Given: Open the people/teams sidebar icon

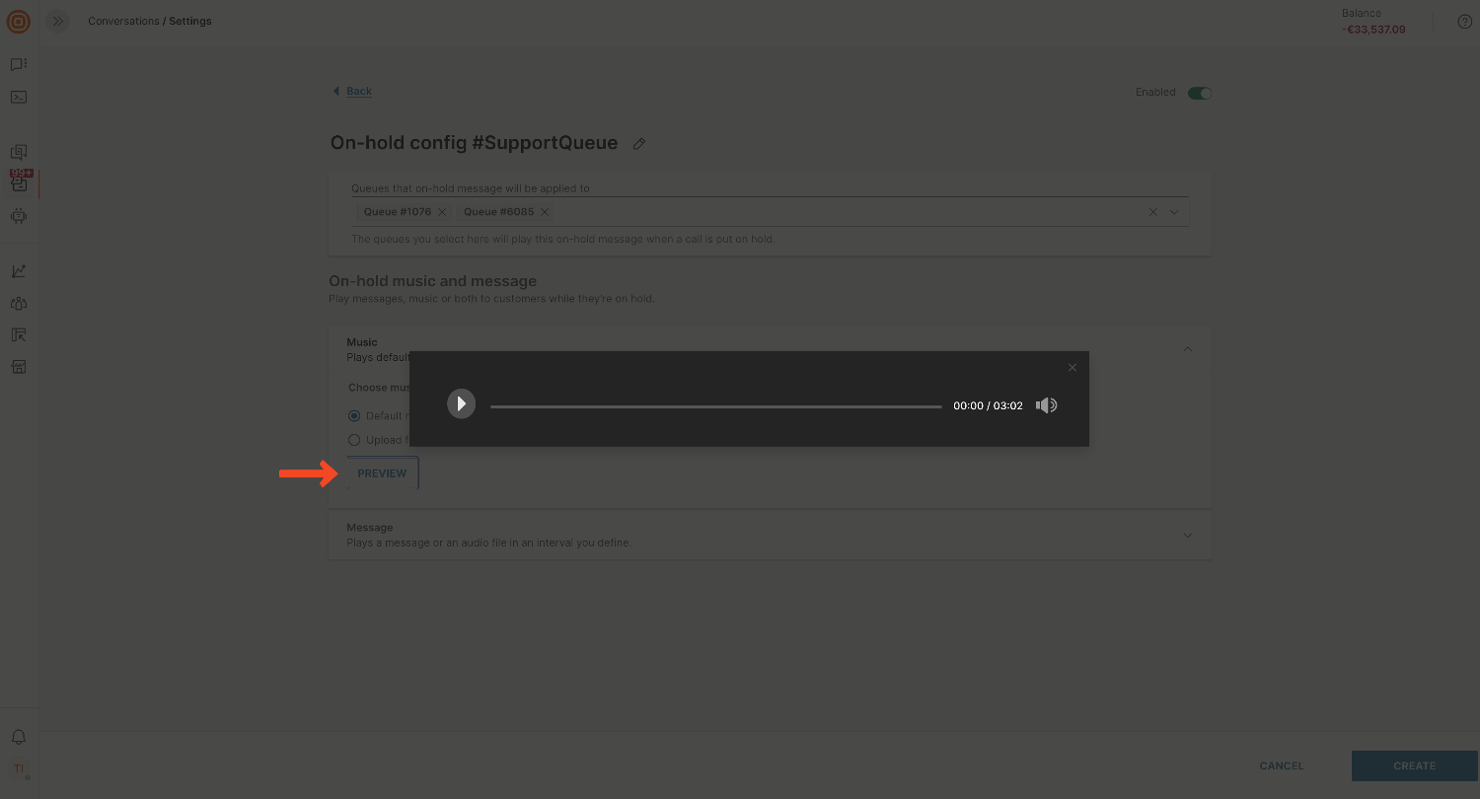Looking at the screenshot, I should 19,304.
